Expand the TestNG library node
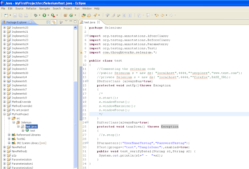This screenshot has width=249, height=169. (9, 139)
